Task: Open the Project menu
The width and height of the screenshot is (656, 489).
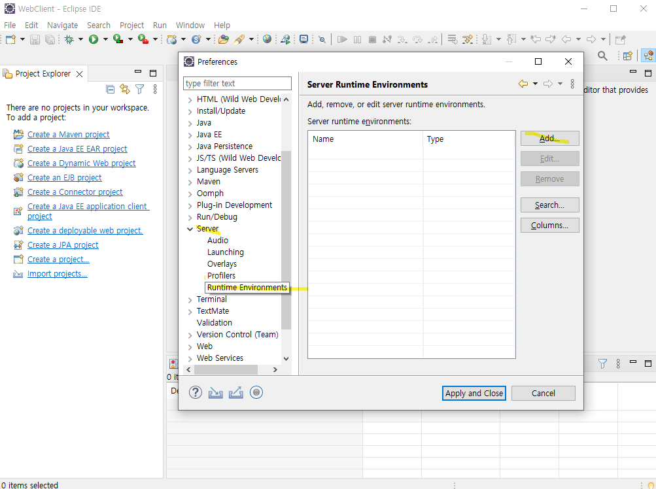Action: [131, 25]
